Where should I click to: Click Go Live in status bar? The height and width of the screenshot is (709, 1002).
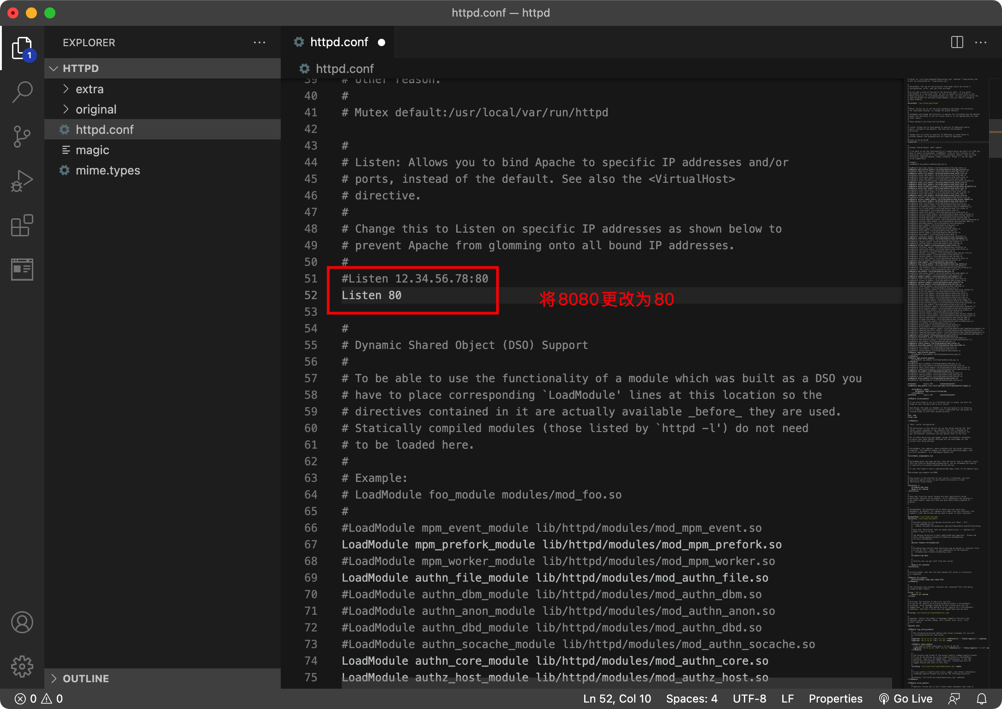905,699
